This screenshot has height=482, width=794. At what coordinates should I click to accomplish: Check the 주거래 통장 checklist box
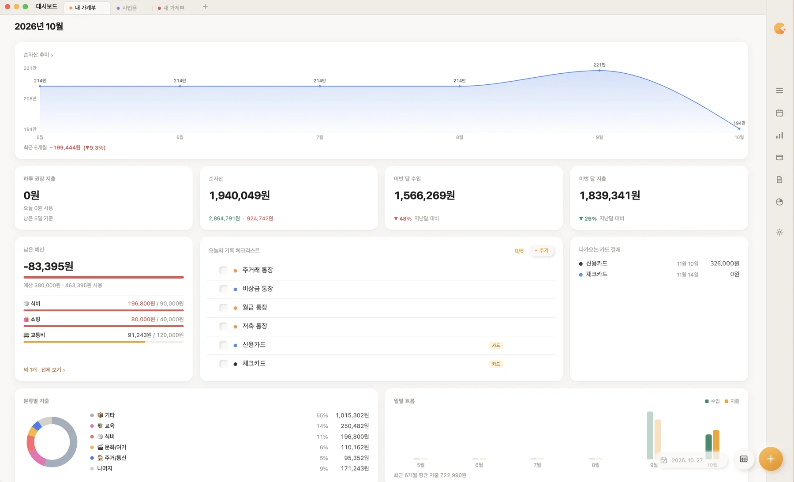click(x=224, y=270)
